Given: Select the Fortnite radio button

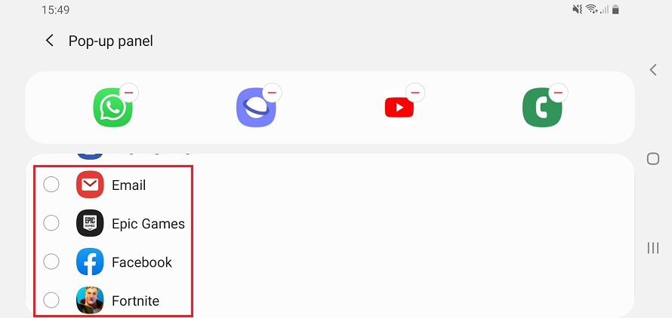Looking at the screenshot, I should pos(51,300).
